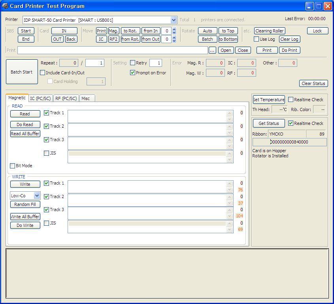Click the WRITE Track 3 data field
Screen dimensions: 334x304
(150, 213)
